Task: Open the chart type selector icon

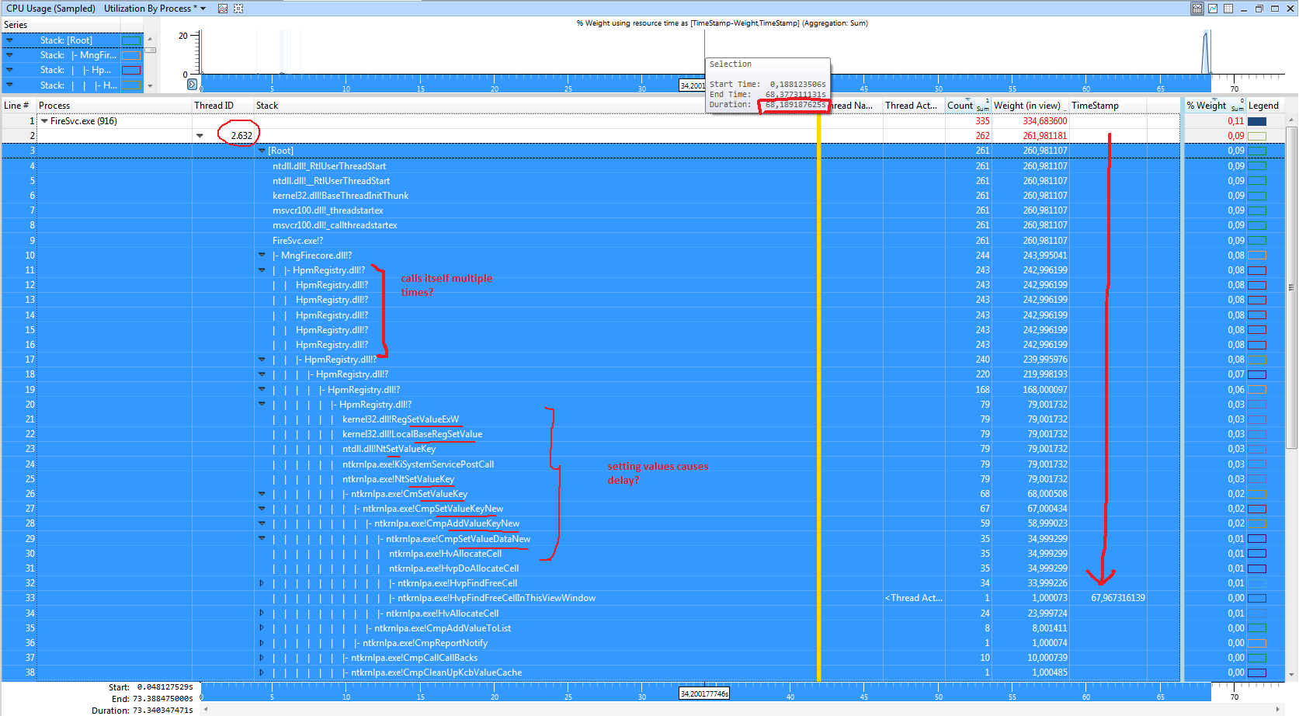Action: 223,9
